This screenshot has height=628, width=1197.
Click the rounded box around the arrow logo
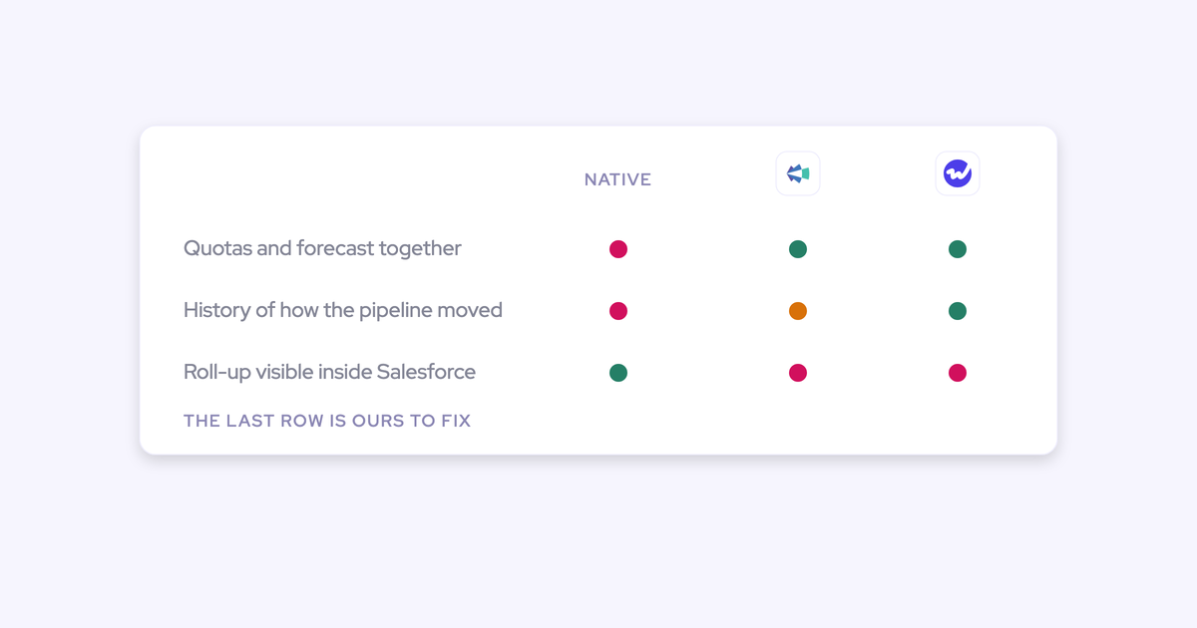(x=798, y=173)
